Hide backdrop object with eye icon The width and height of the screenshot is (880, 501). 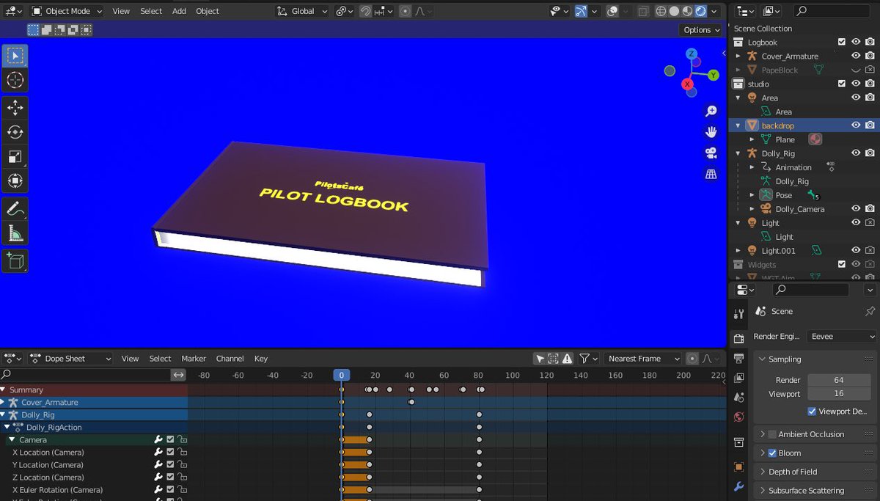(x=856, y=125)
